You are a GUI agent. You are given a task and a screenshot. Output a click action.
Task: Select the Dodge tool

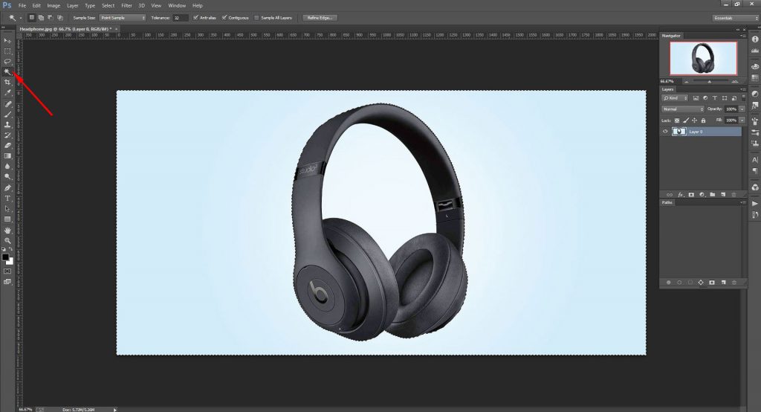(x=7, y=177)
